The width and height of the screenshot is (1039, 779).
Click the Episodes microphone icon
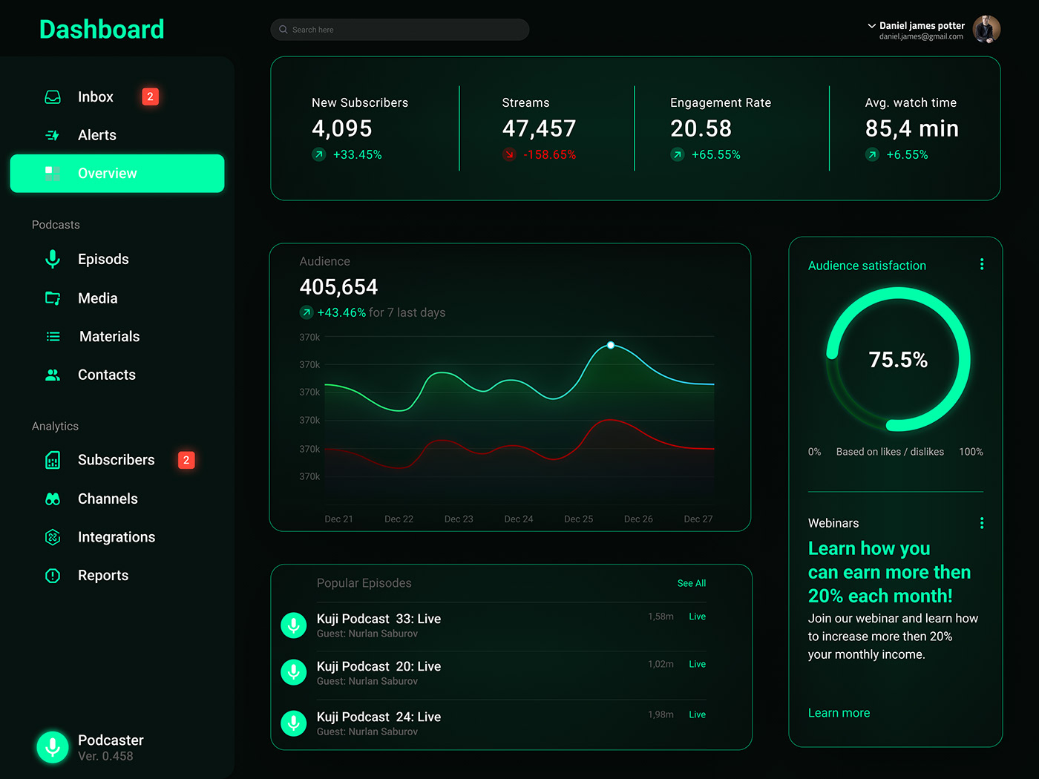point(52,259)
